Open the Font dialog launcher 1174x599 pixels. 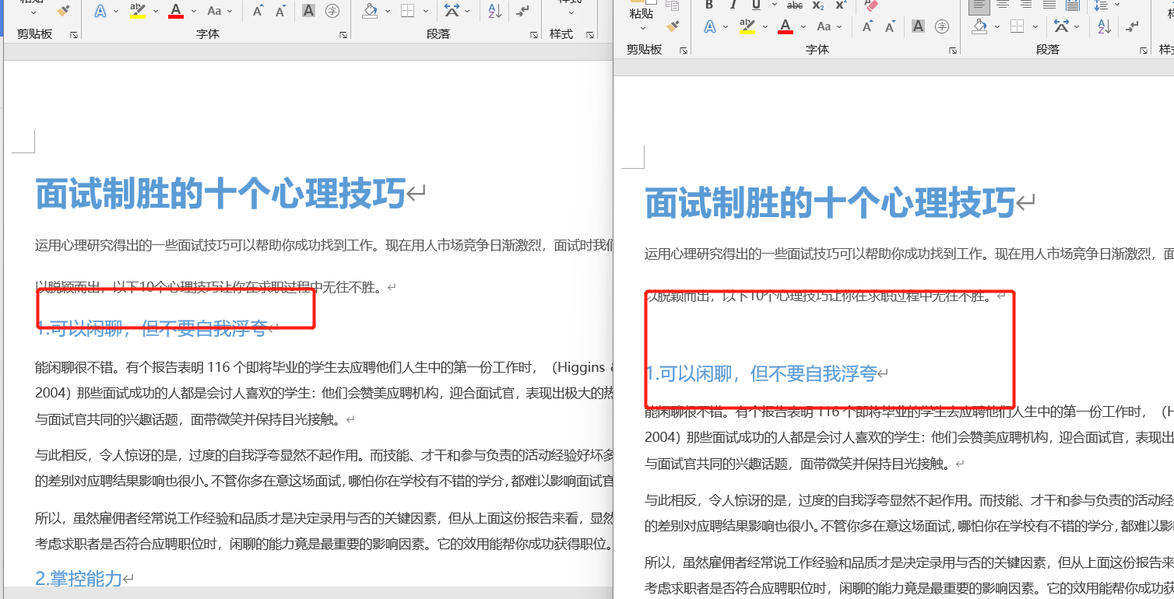(x=952, y=49)
